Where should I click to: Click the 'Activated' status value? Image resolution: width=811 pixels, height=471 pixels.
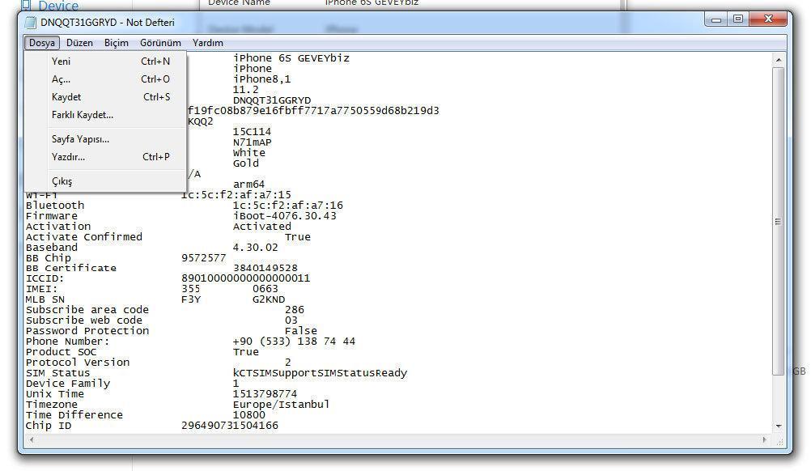click(261, 227)
